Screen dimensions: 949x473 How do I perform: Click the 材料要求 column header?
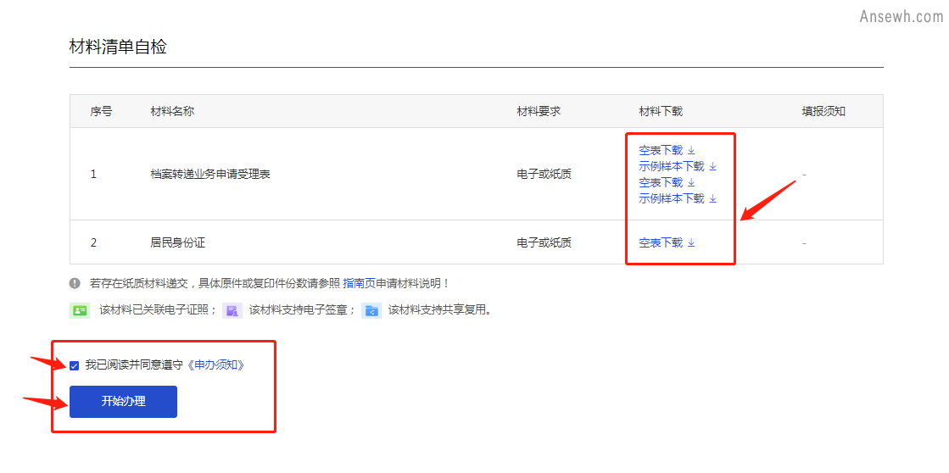point(539,111)
